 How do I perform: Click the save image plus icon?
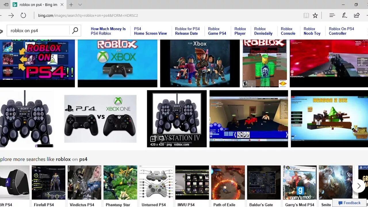tap(153, 139)
